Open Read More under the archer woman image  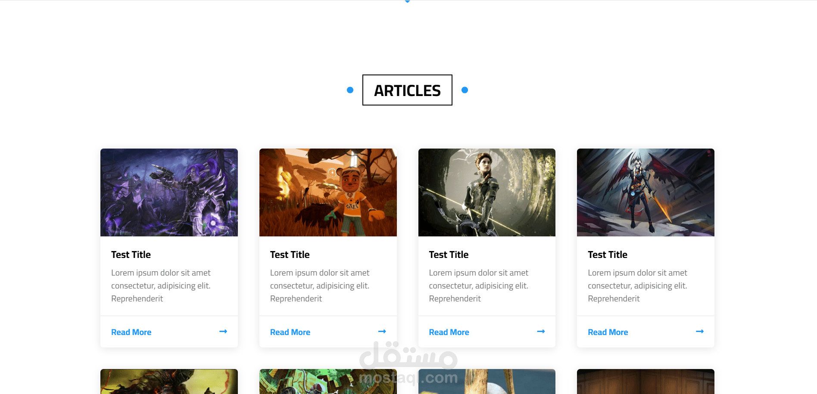click(449, 332)
